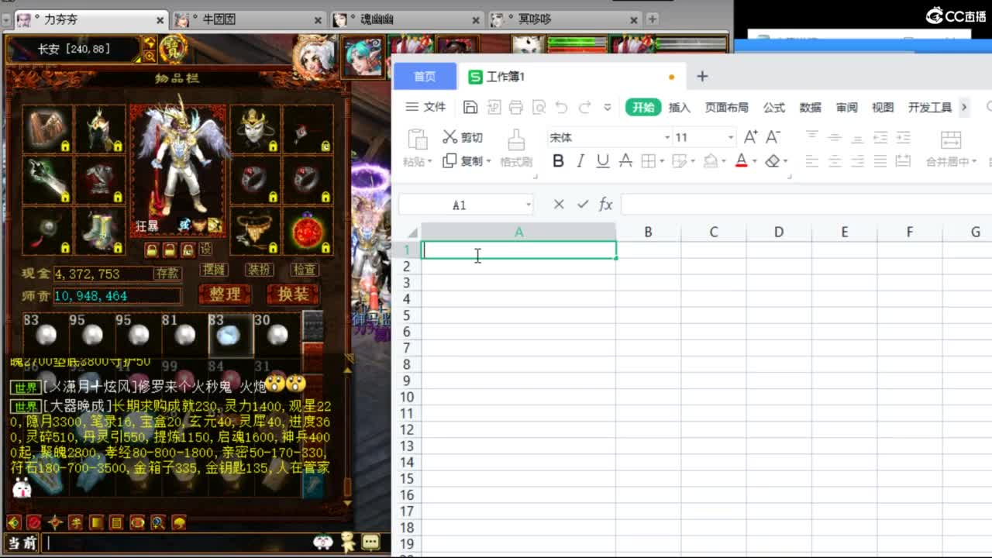
Task: Open the borders dropdown arrow
Action: point(663,161)
